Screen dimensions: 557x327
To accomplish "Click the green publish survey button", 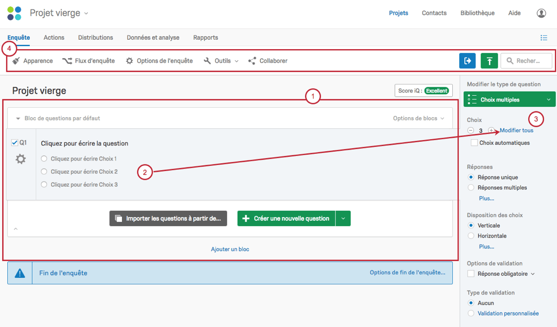I will coord(489,61).
